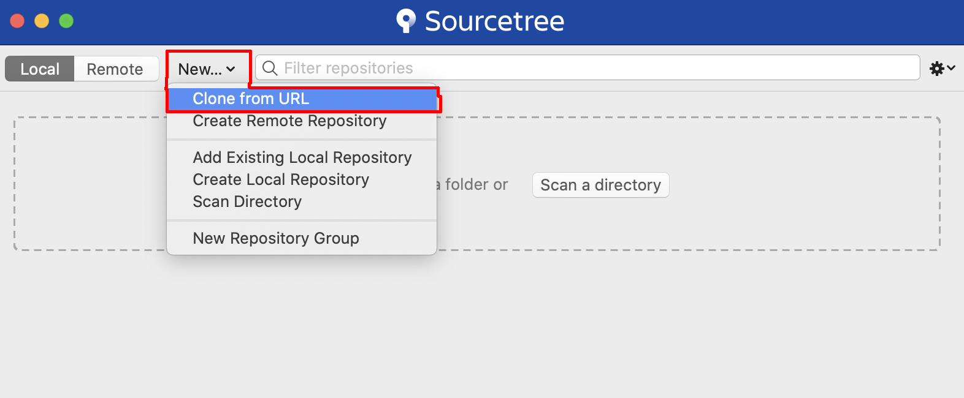
Task: Choose Create Local Repository option
Action: (281, 180)
